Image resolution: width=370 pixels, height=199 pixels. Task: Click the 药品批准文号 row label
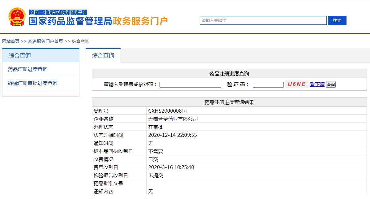tap(108, 184)
